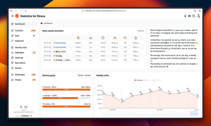Click the heart rate column icon
This screenshot has height=126, width=211.
[x=125, y=38]
